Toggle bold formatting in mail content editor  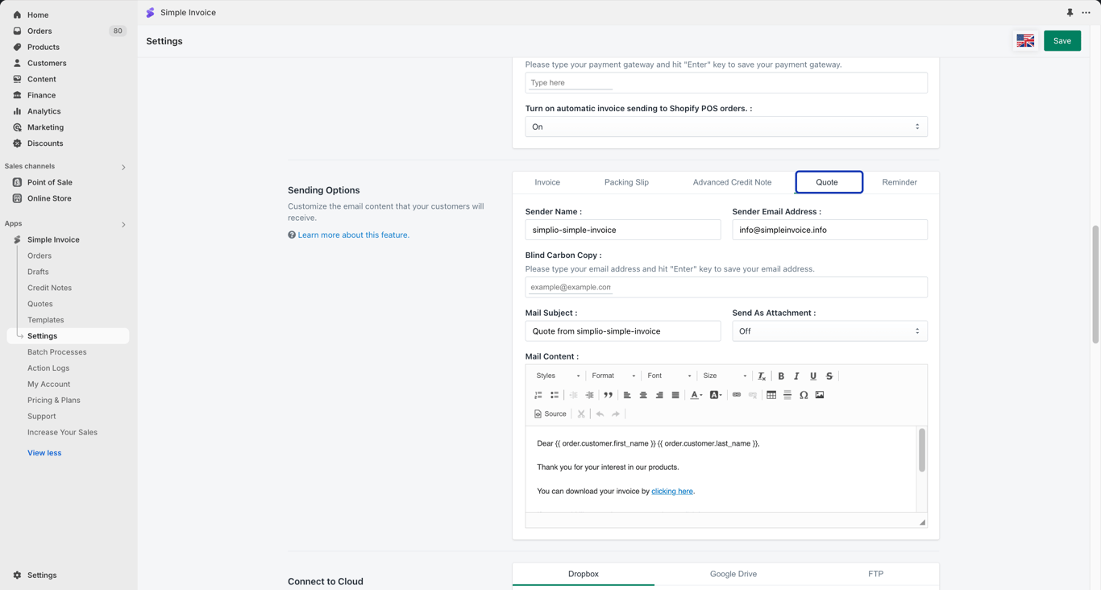click(x=781, y=376)
